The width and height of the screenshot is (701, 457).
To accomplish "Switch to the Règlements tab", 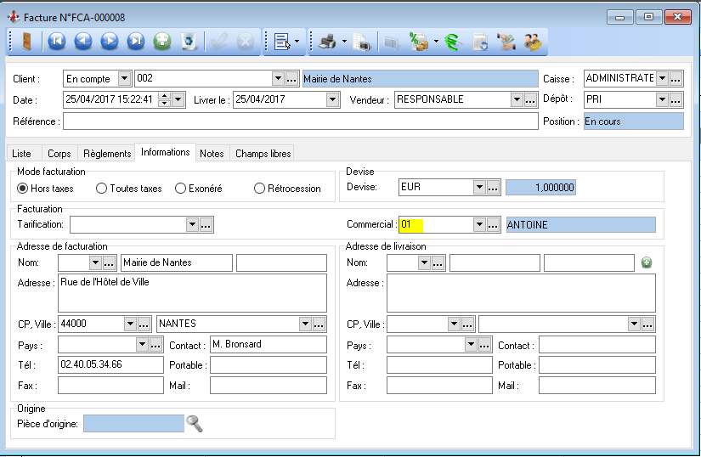I will (x=107, y=154).
